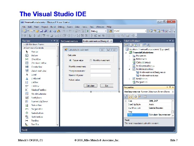Click the Categorized icon in Properties
Image resolution: width=194 pixels, height=146 pixels.
[126, 97]
